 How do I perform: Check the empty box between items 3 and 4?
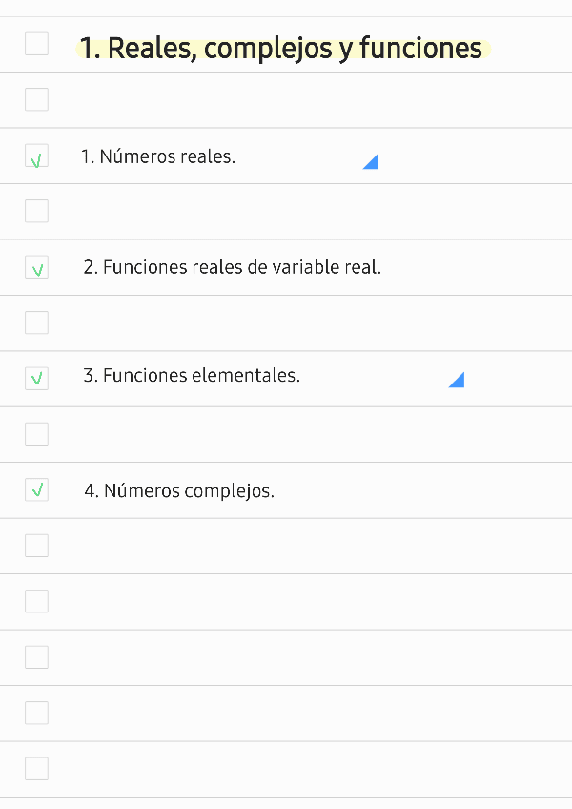pos(36,433)
